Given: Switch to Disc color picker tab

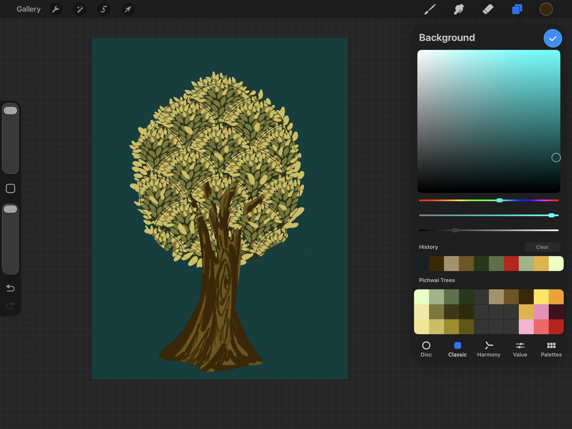Looking at the screenshot, I should pos(426,349).
